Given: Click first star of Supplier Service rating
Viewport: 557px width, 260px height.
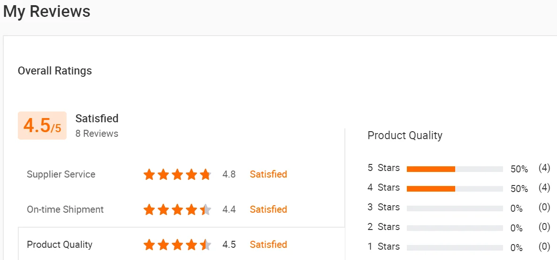Looking at the screenshot, I should (x=149, y=175).
